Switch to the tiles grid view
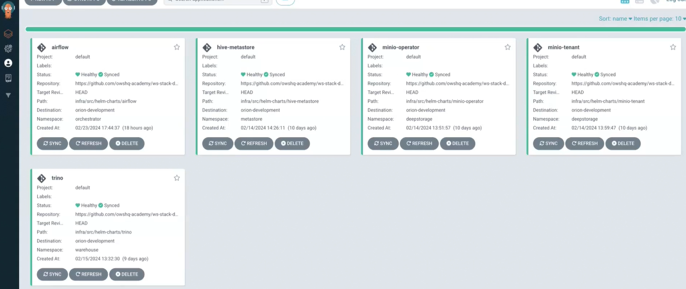The height and width of the screenshot is (289, 686). (x=625, y=2)
